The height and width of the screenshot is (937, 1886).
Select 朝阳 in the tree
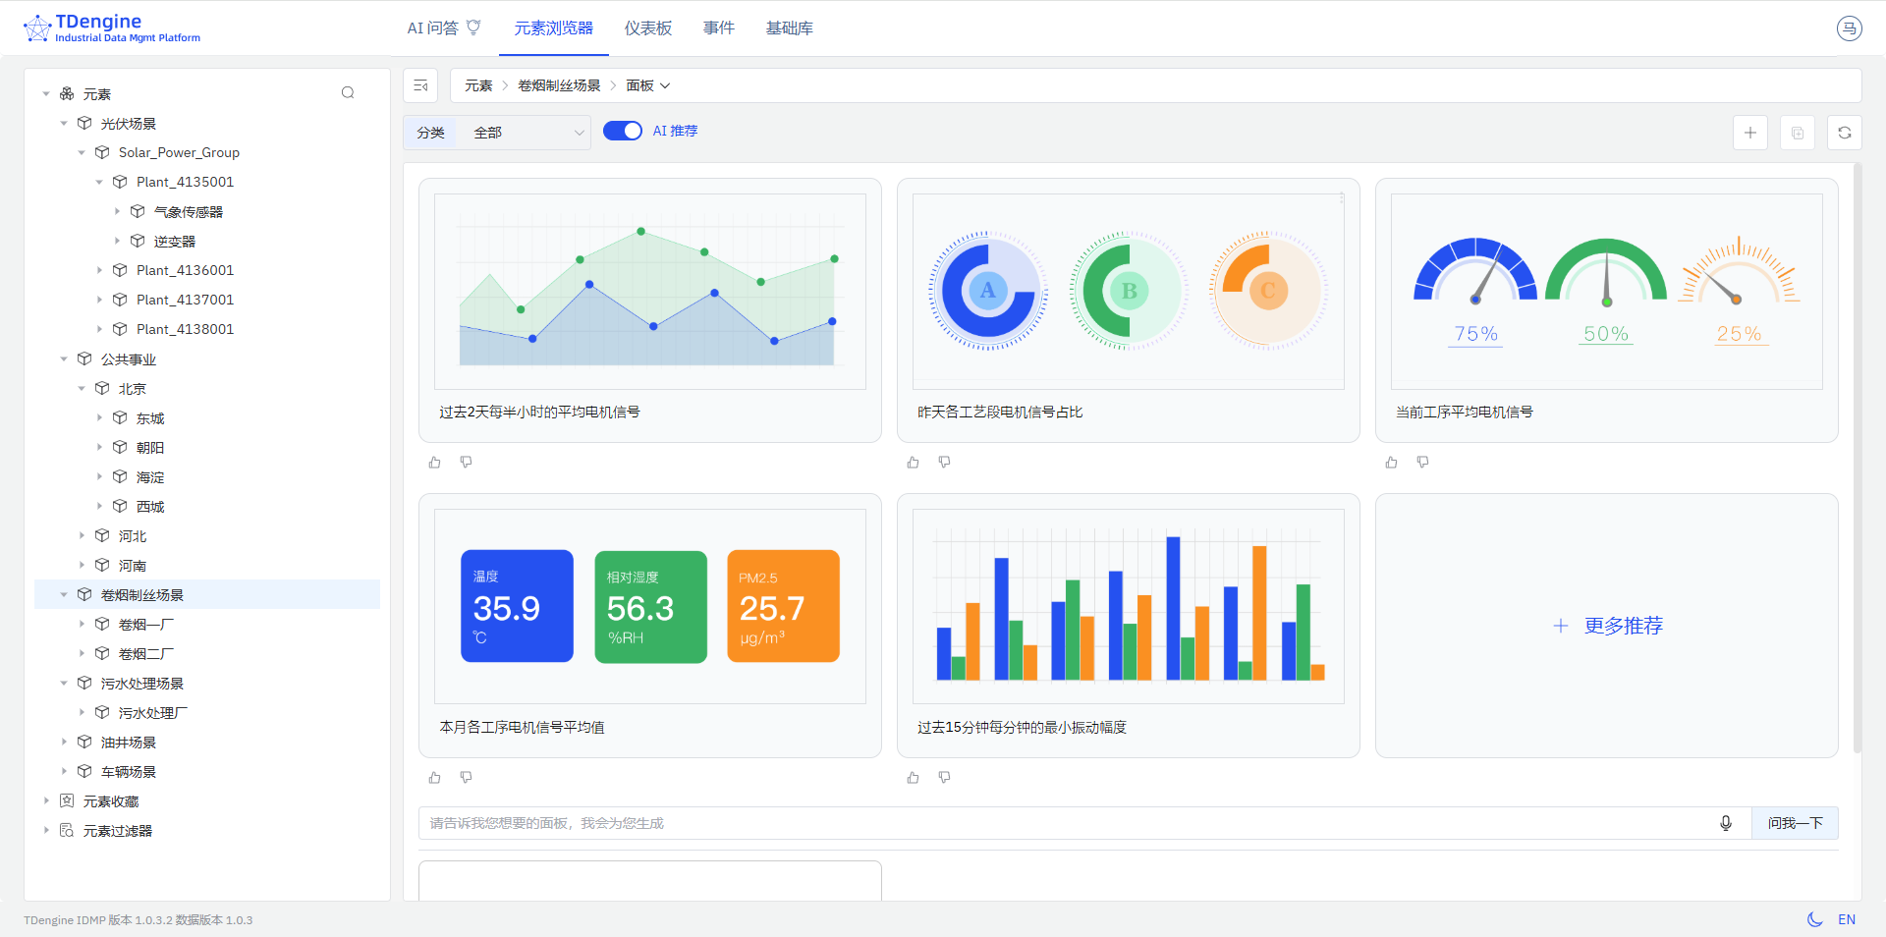(150, 447)
